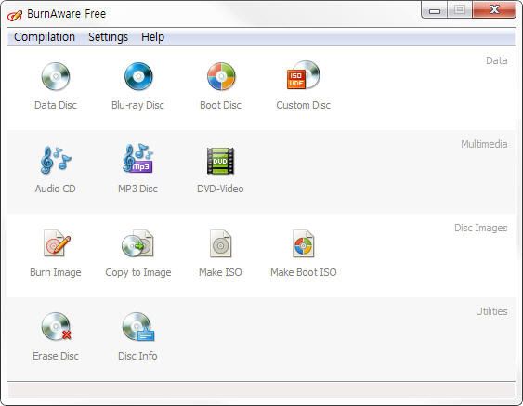Open the Custom Disc ISO/UDF tool

point(303,85)
